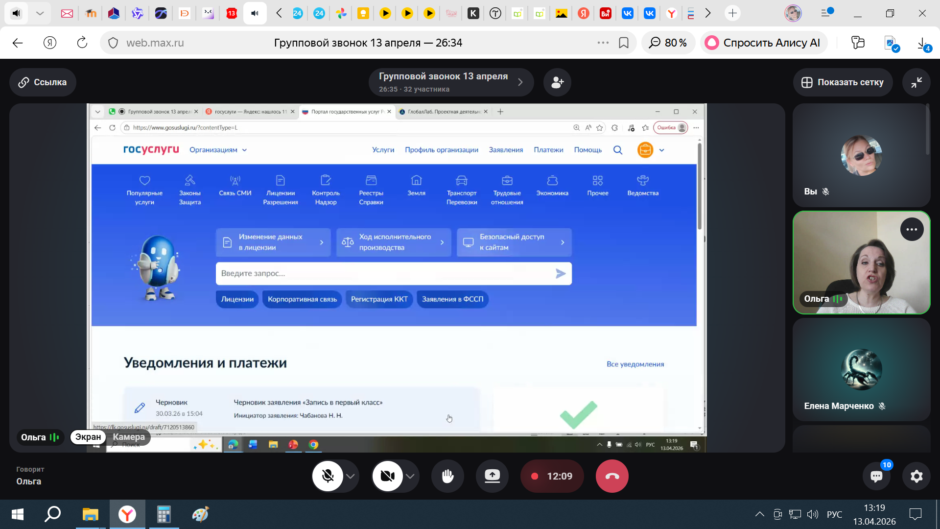Viewport: 940px width, 529px height.
Task: Open Платежи menu in shared Gosuslugi screen
Action: click(x=548, y=150)
